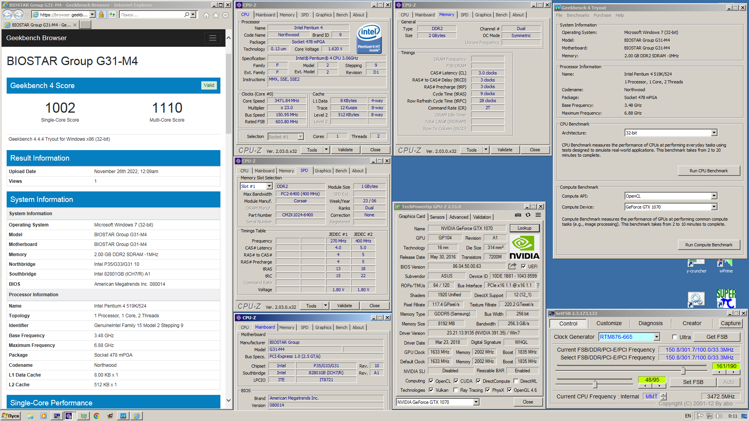
Task: Click the SetFSB PLL taskbar icon
Action: click(57, 416)
